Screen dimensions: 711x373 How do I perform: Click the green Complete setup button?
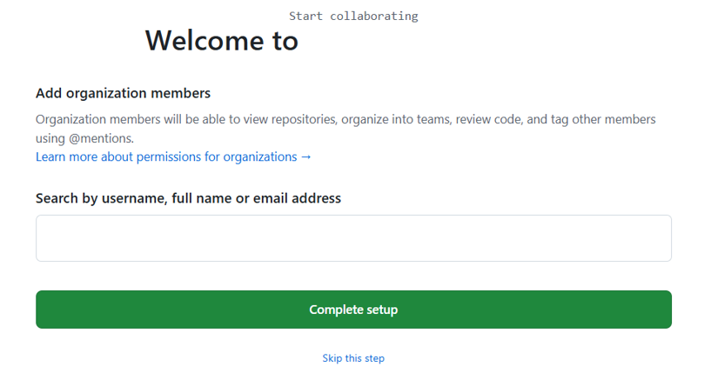(353, 310)
